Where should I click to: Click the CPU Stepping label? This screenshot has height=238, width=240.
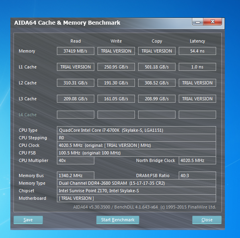click(33, 138)
